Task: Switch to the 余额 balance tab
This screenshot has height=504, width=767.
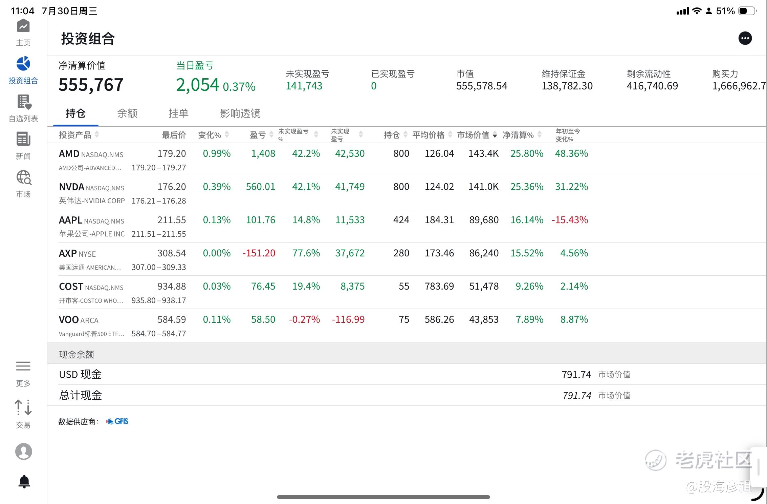Action: 127,113
